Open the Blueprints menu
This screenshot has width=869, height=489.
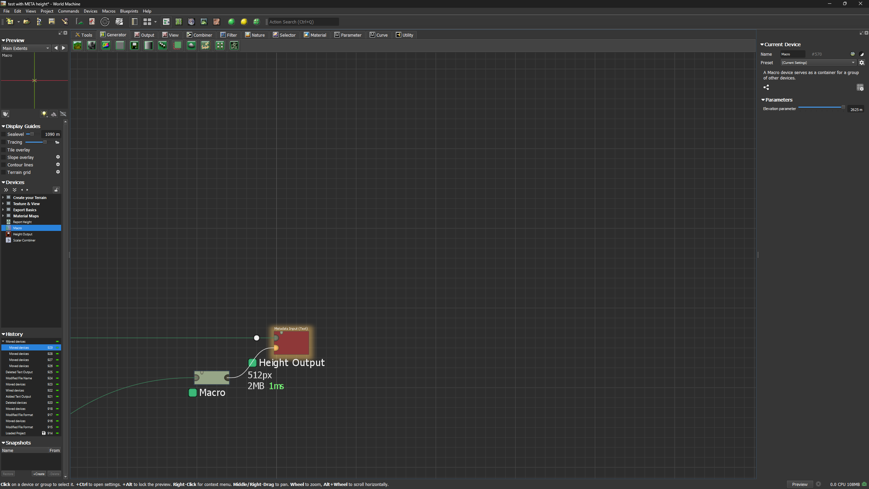[x=129, y=11]
